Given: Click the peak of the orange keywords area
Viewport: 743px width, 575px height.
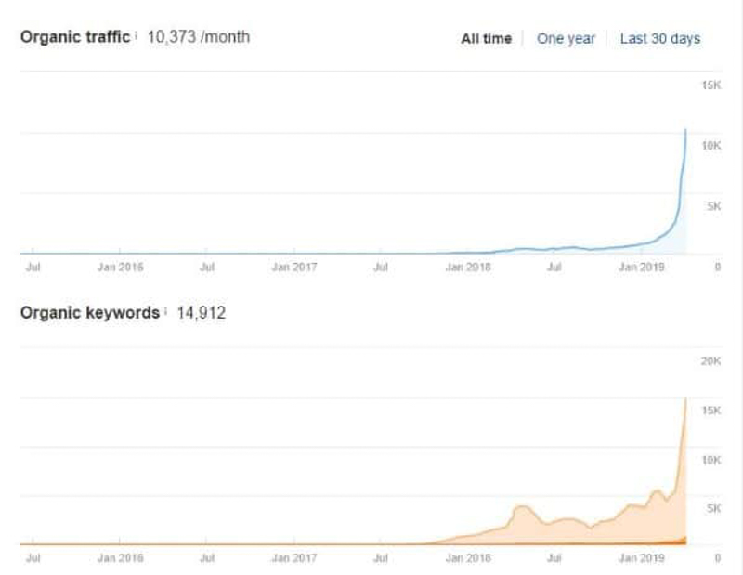Looking at the screenshot, I should point(685,399).
